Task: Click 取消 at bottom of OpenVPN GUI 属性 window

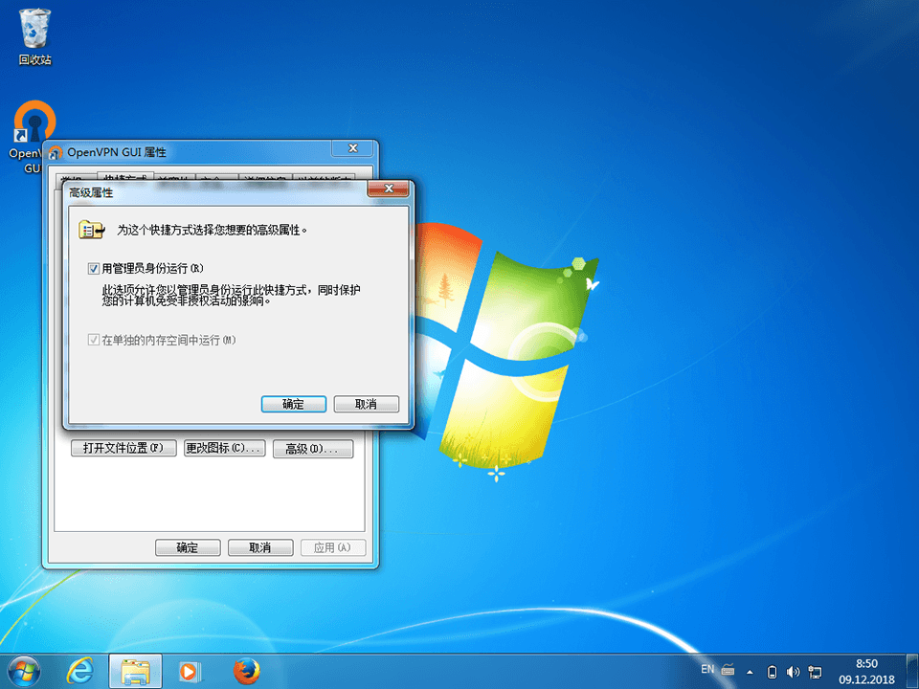Action: click(x=260, y=547)
